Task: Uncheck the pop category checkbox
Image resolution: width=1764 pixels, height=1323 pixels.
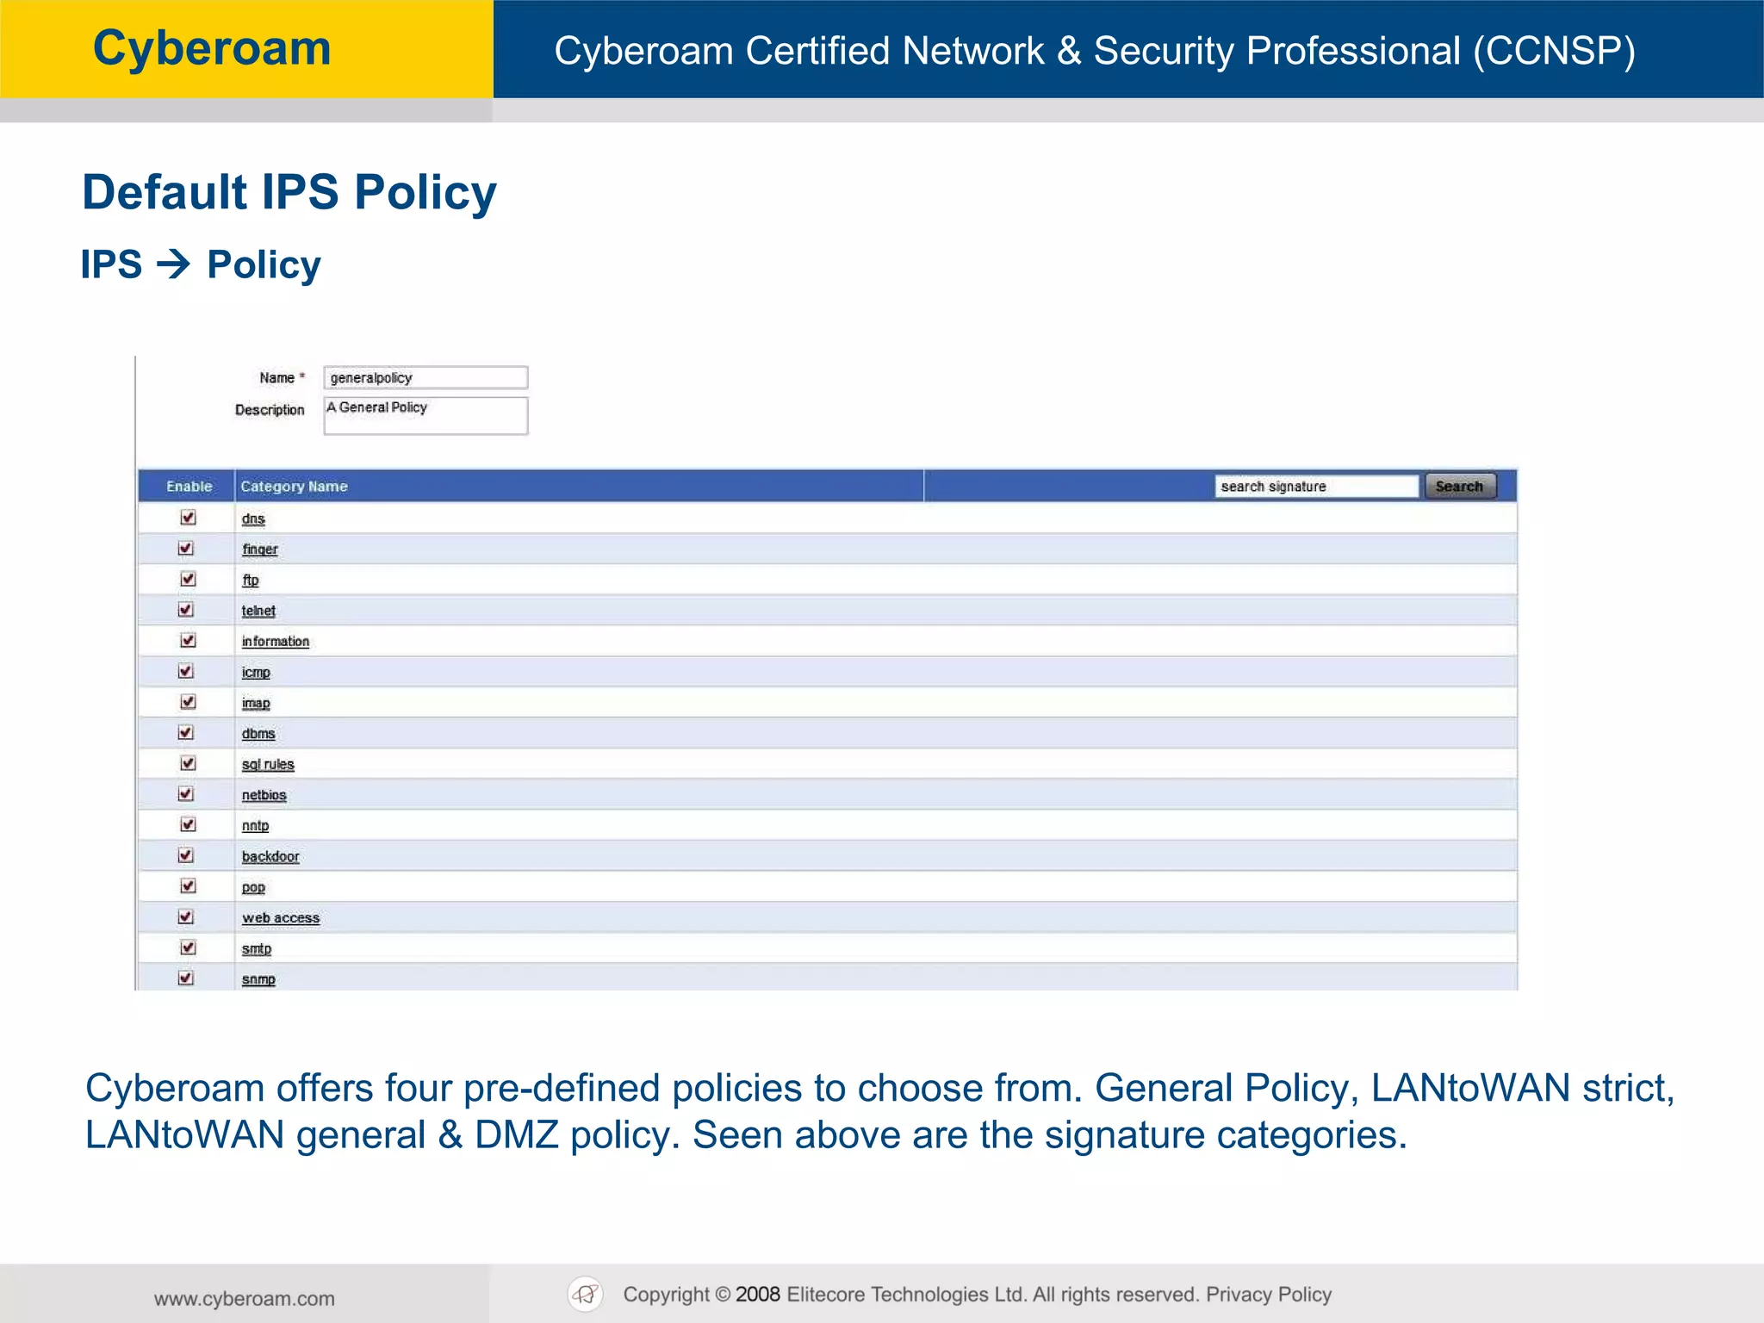Action: pos(189,885)
